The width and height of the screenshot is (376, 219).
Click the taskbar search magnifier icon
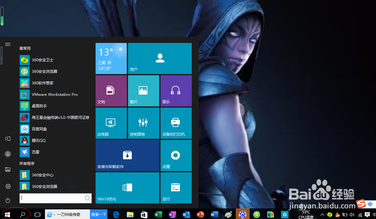pyautogui.click(x=22, y=214)
